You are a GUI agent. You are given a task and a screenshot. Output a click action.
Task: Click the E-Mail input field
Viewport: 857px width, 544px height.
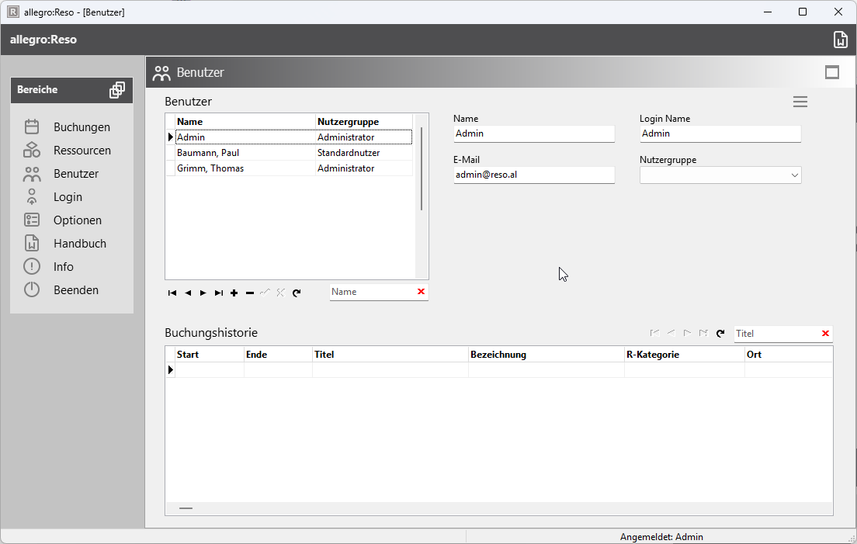pyautogui.click(x=533, y=175)
